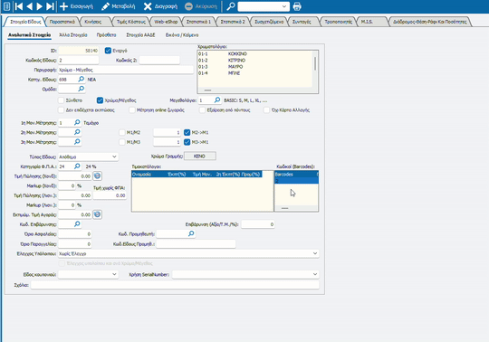Toggle the M3->M1 checkbox

pos(187,142)
